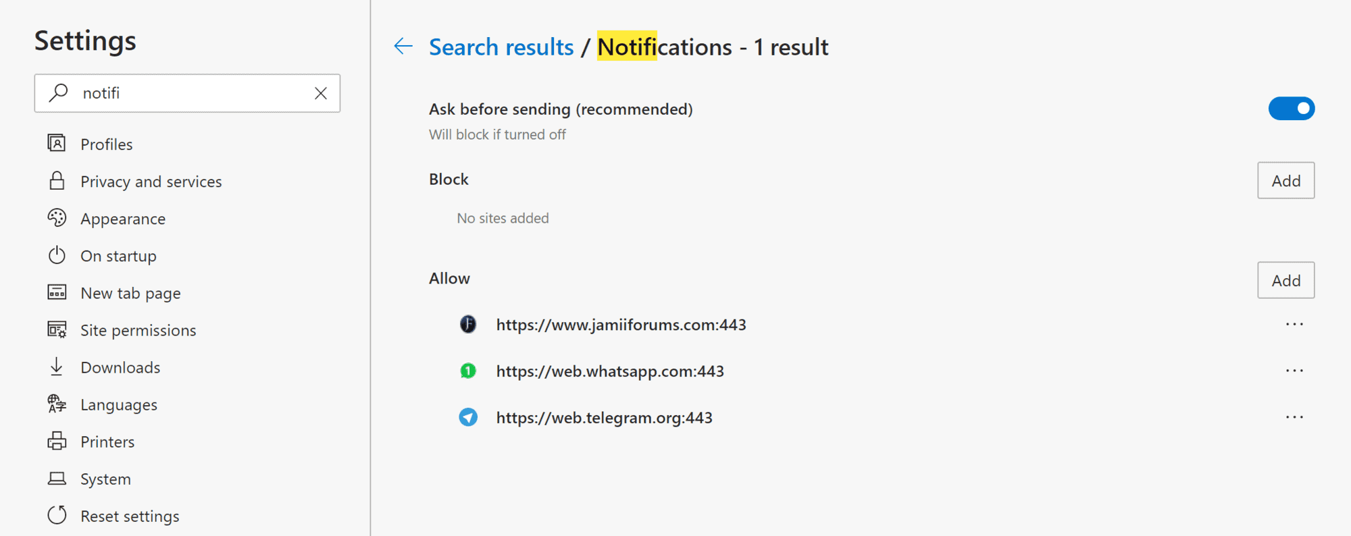Click the magnifier search icon

click(59, 92)
